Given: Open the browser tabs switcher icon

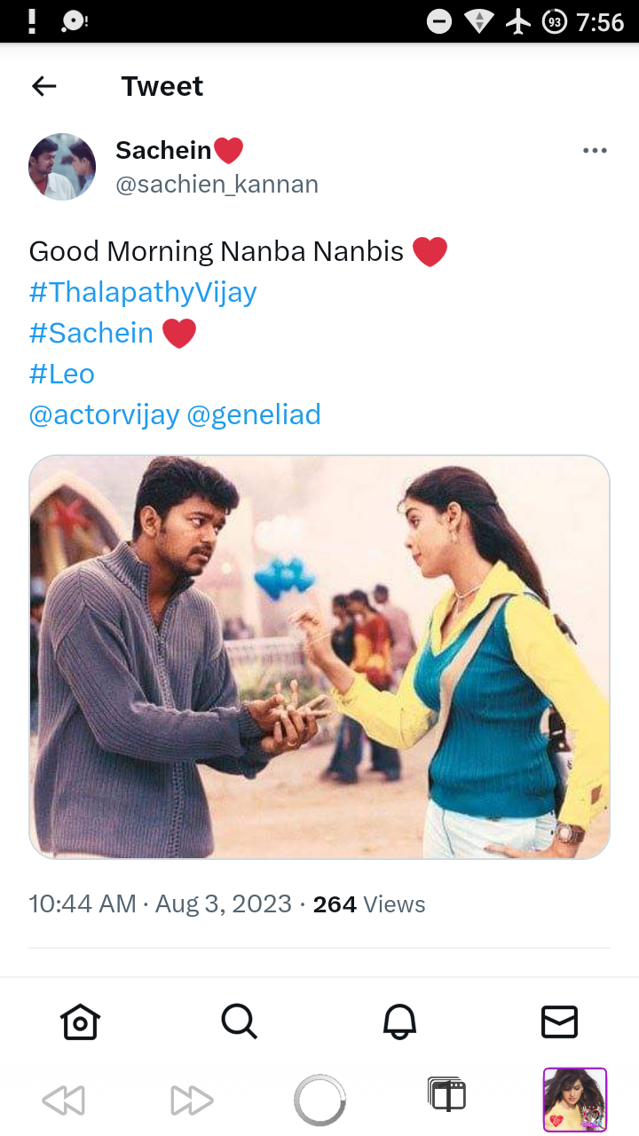Looking at the screenshot, I should tap(446, 1095).
